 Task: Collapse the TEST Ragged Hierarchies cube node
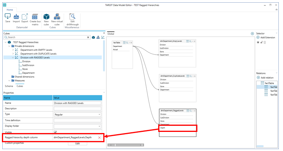(6, 42)
